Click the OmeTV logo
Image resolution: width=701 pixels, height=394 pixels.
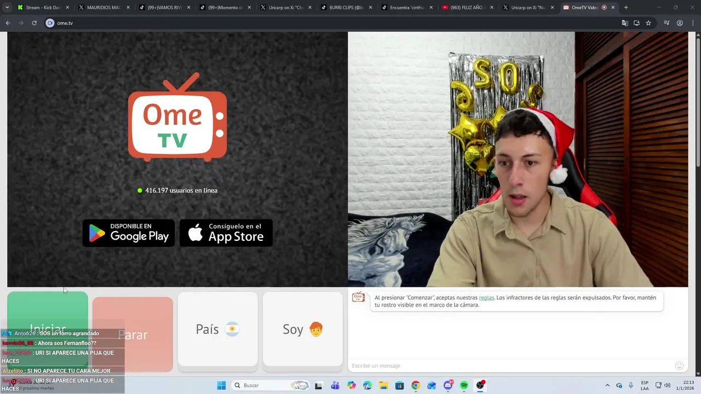click(x=177, y=117)
